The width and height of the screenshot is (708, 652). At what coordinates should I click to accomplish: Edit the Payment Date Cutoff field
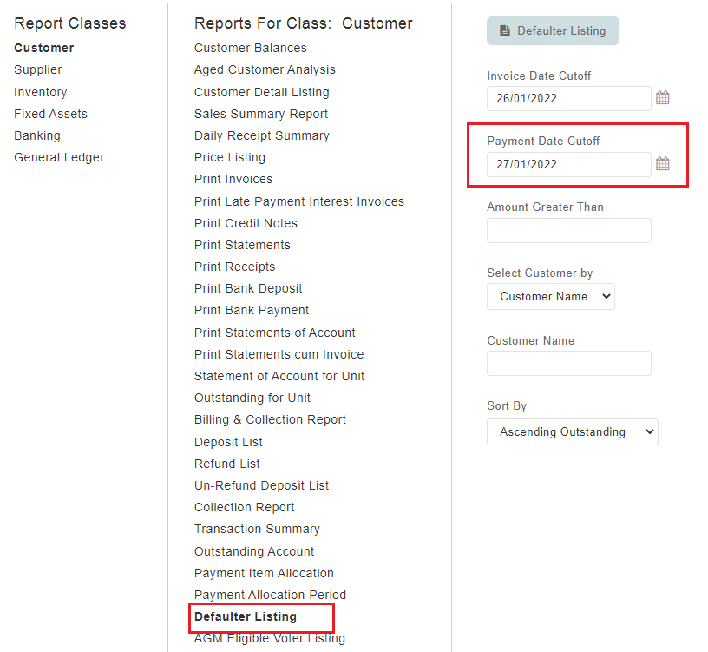coord(569,164)
